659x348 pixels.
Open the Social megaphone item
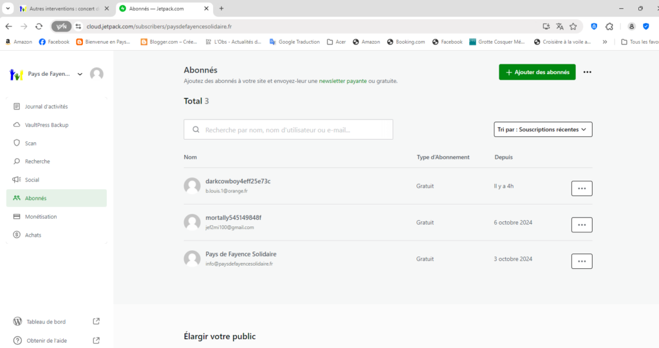[x=32, y=180]
